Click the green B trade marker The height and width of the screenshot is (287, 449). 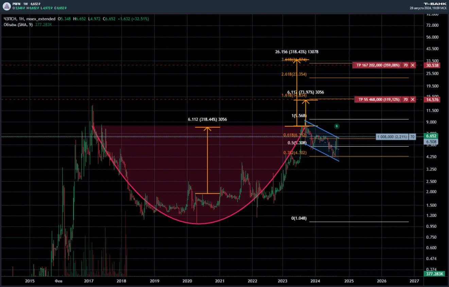[x=336, y=126]
